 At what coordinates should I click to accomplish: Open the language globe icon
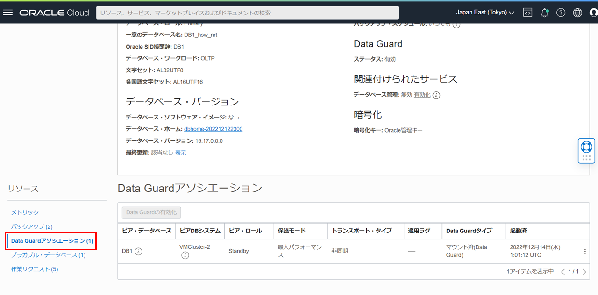[577, 13]
